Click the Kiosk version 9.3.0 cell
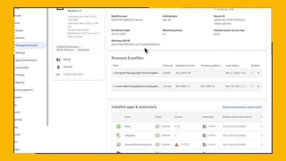Screen dimensions: 286x161 [177, 126]
